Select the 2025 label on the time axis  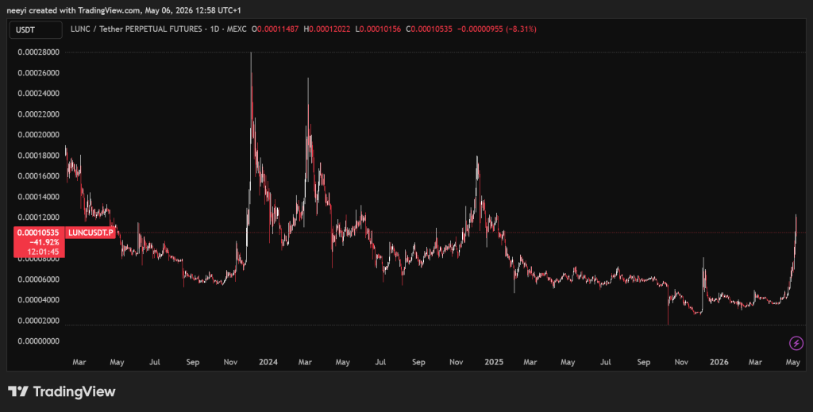point(494,362)
